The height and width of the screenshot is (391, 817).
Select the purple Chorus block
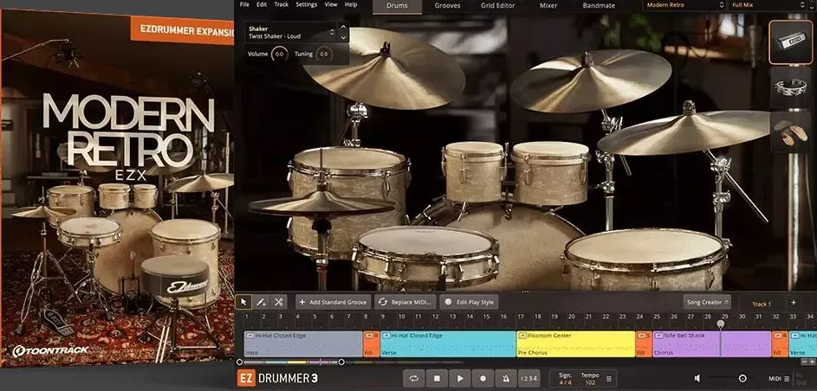point(712,344)
